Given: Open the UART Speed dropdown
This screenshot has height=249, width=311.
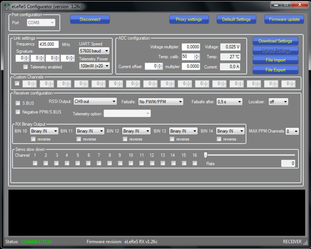Looking at the screenshot, I should 94,51.
